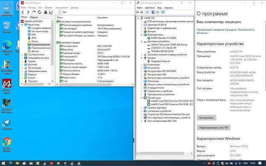Click AIDA64 details horizontal scrollbar
The height and width of the screenshot is (166, 266).
click(x=85, y=84)
